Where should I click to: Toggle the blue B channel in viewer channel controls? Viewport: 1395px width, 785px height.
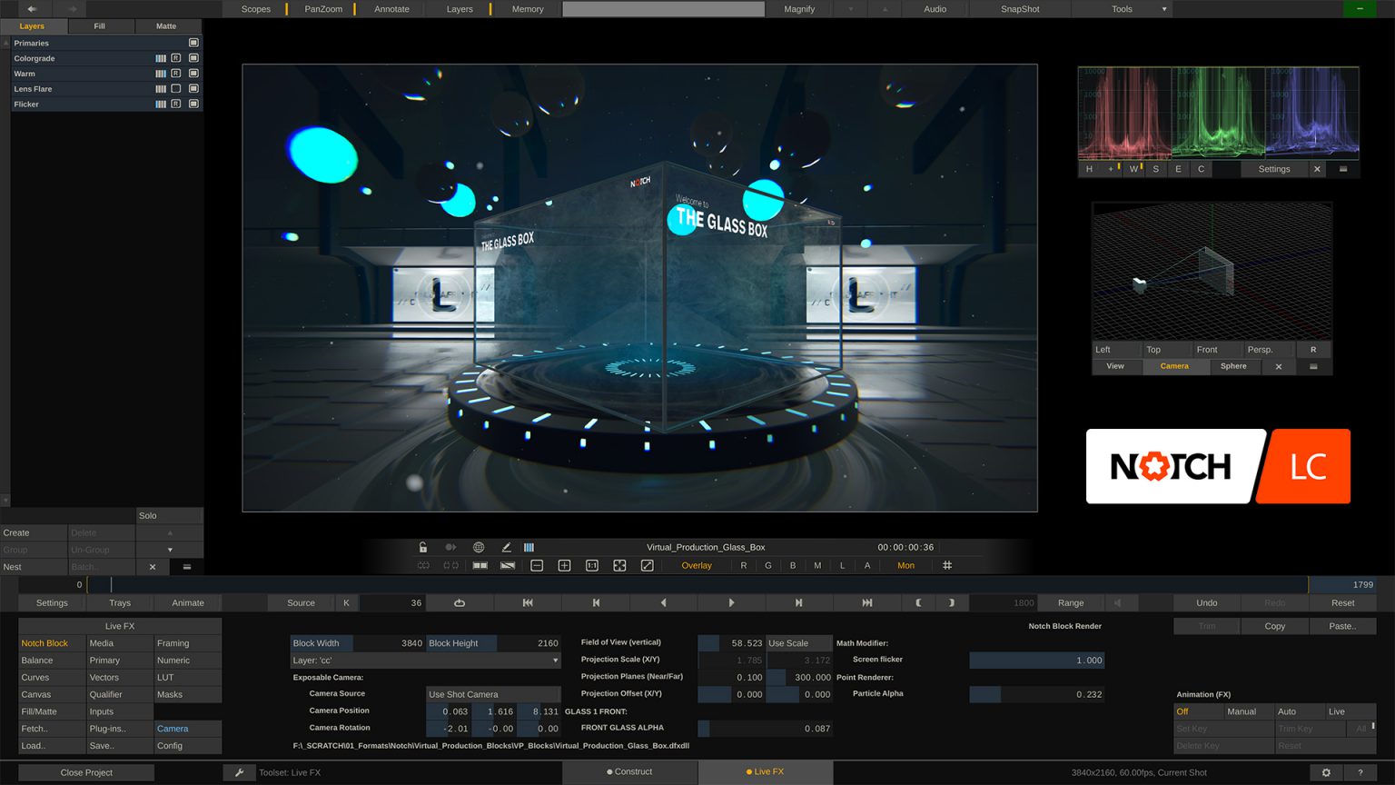pyautogui.click(x=792, y=564)
